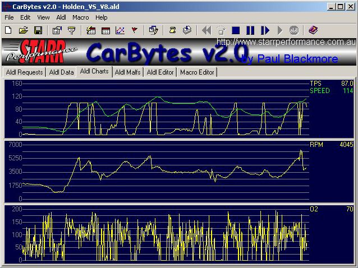
Task: Show the data table grid icon
Action: point(105,30)
